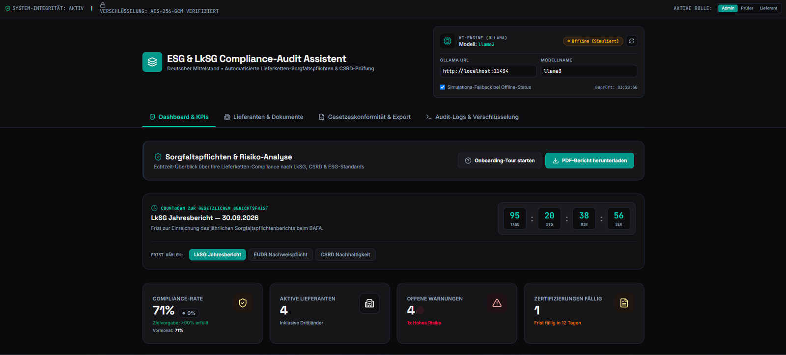Select the LkSG Jahresbericht deadline
The width and height of the screenshot is (786, 355).
[218, 254]
